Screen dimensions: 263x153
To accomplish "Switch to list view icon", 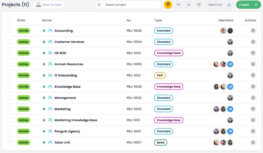I will pyautogui.click(x=189, y=5).
